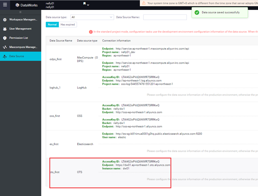Select the es_first data source name
Image resolution: width=258 pixels, height=196 pixels.
coord(54,144)
